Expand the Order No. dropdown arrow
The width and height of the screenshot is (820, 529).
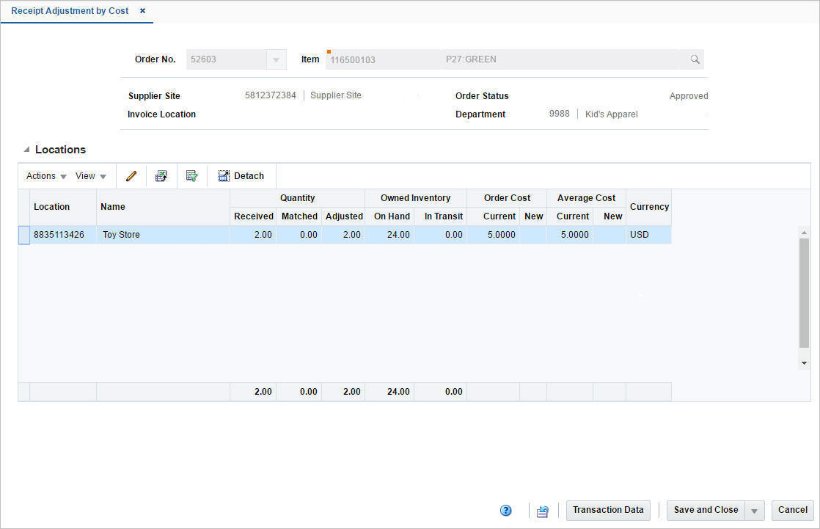277,59
